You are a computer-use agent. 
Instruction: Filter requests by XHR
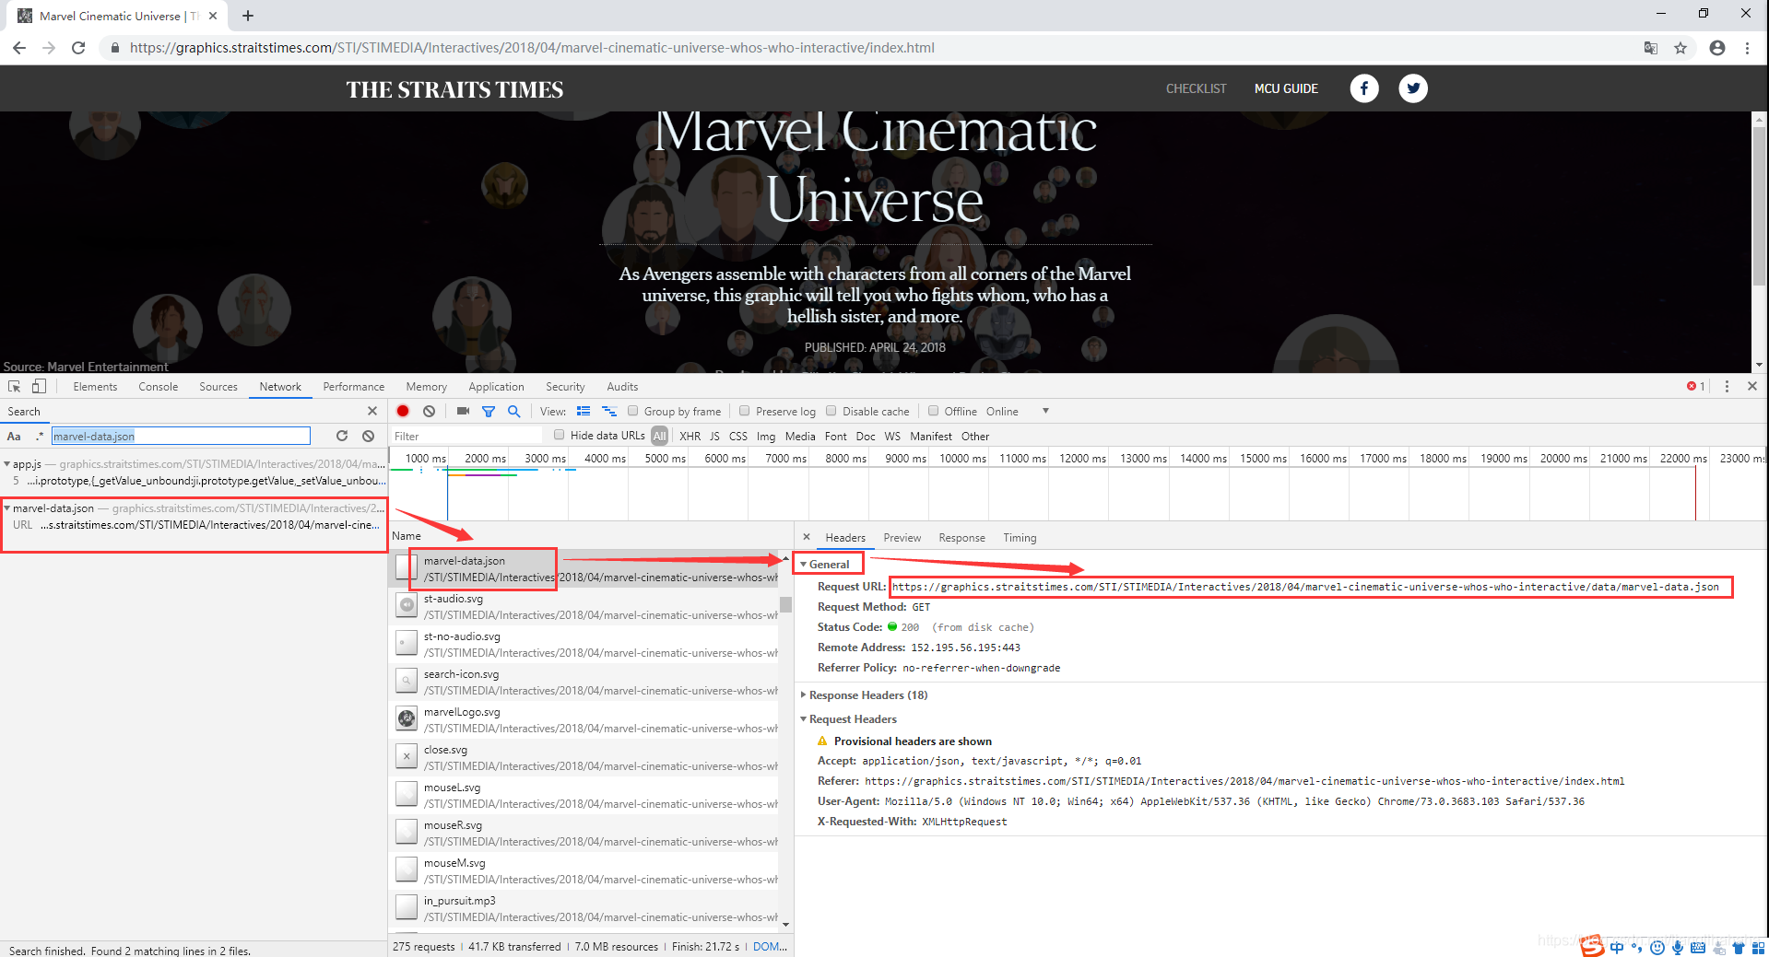tap(690, 437)
